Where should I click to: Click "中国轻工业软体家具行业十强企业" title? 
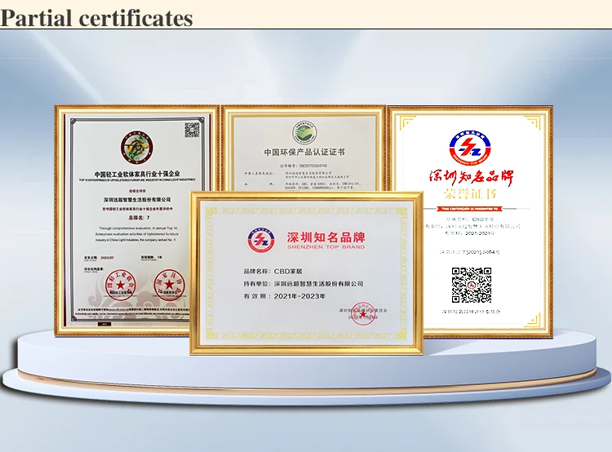coord(137,174)
